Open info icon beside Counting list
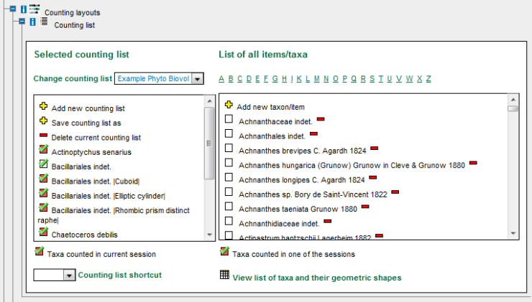This screenshot has width=532, height=302. pyautogui.click(x=32, y=22)
